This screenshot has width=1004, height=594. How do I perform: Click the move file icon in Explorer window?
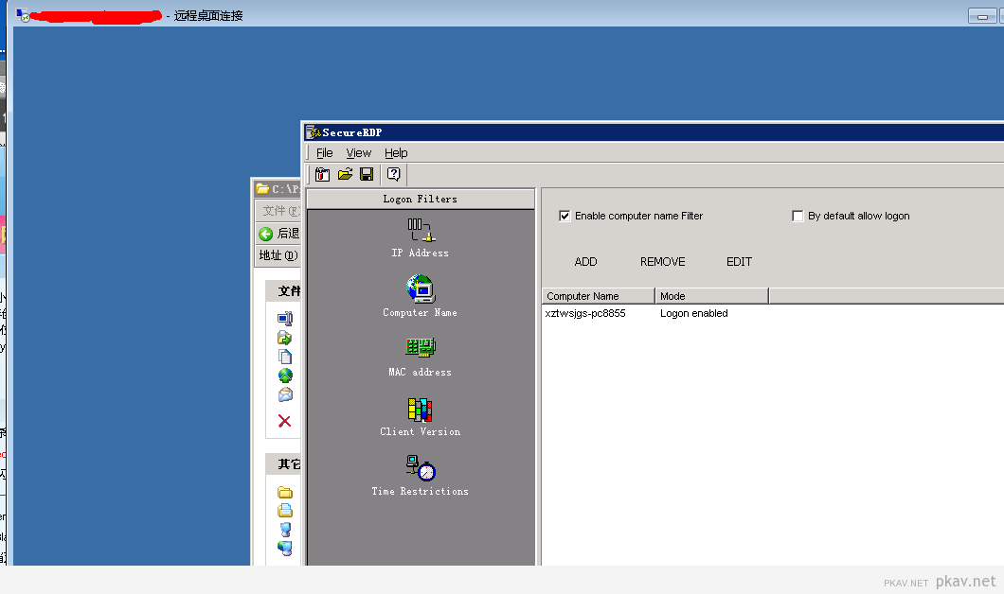pyautogui.click(x=285, y=337)
